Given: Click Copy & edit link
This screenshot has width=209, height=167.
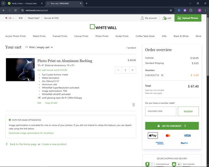Looking at the screenshot, I should click(51, 103).
